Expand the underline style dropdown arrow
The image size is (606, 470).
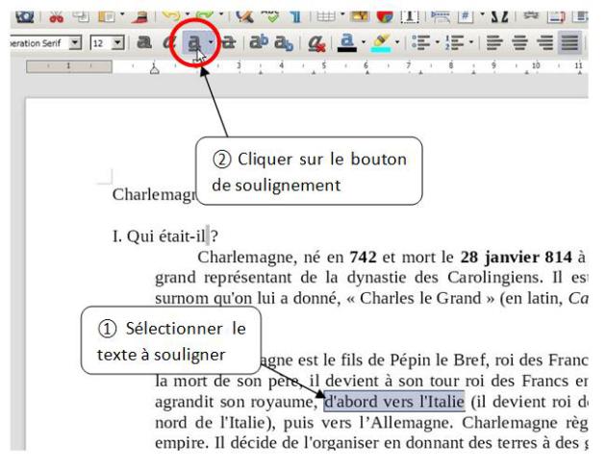pyautogui.click(x=210, y=44)
